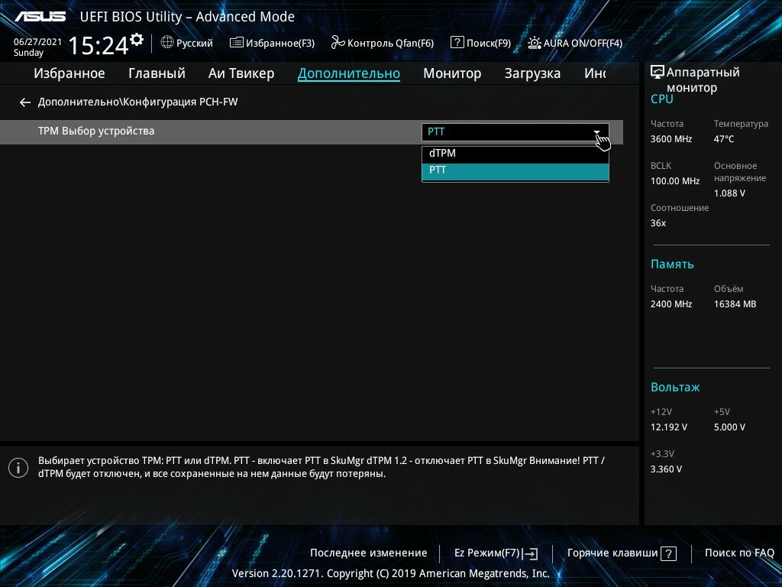Switch to the Главный tab
The height and width of the screenshot is (587, 782).
point(157,73)
